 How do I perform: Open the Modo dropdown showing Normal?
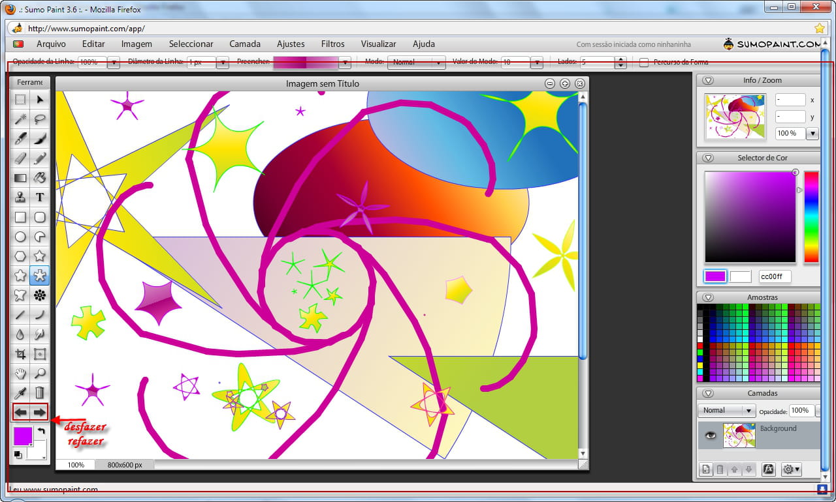tap(416, 63)
